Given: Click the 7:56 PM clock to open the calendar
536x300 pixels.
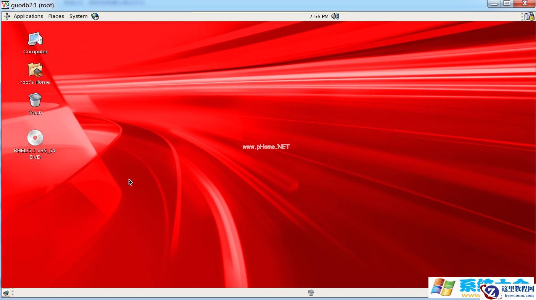Looking at the screenshot, I should (x=319, y=16).
